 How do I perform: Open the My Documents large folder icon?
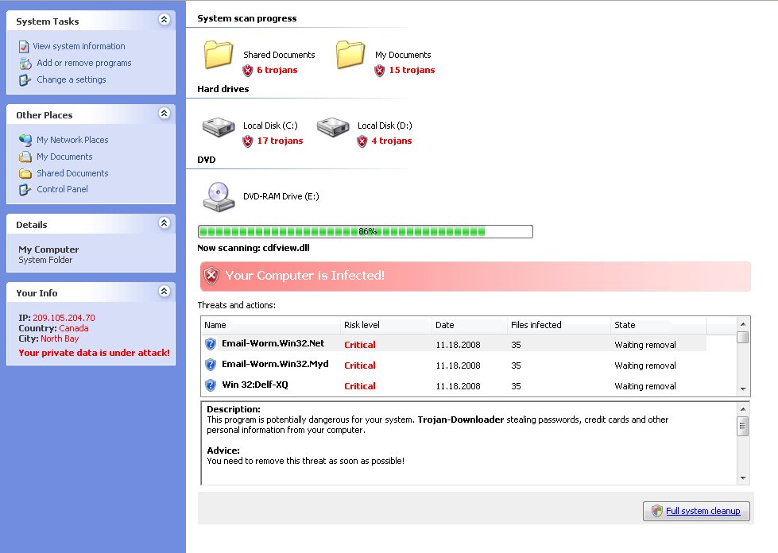[x=350, y=55]
